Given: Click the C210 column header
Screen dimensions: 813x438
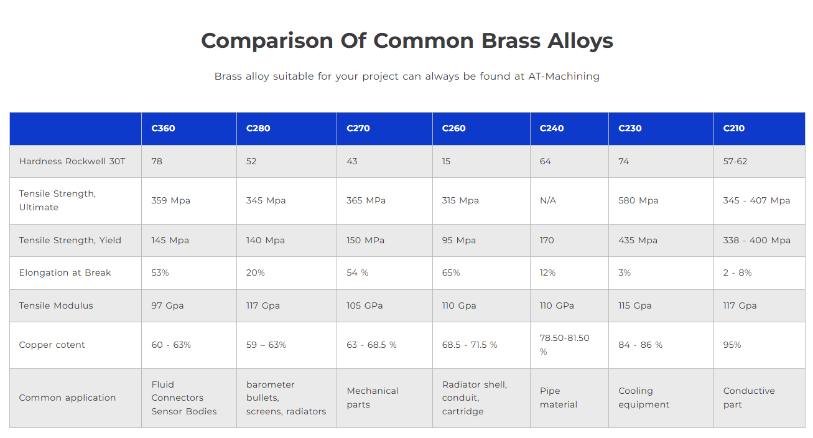Looking at the screenshot, I should pyautogui.click(x=760, y=129).
